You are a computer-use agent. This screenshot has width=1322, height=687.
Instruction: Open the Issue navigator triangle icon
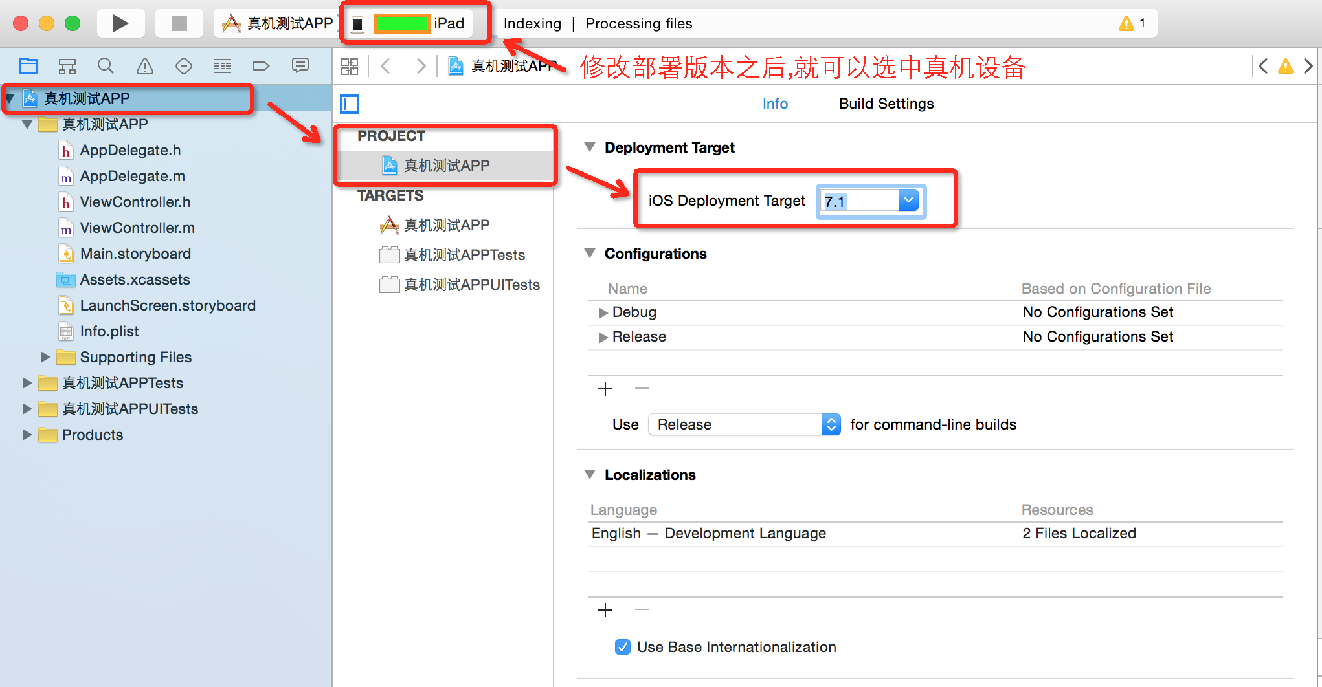[x=145, y=66]
